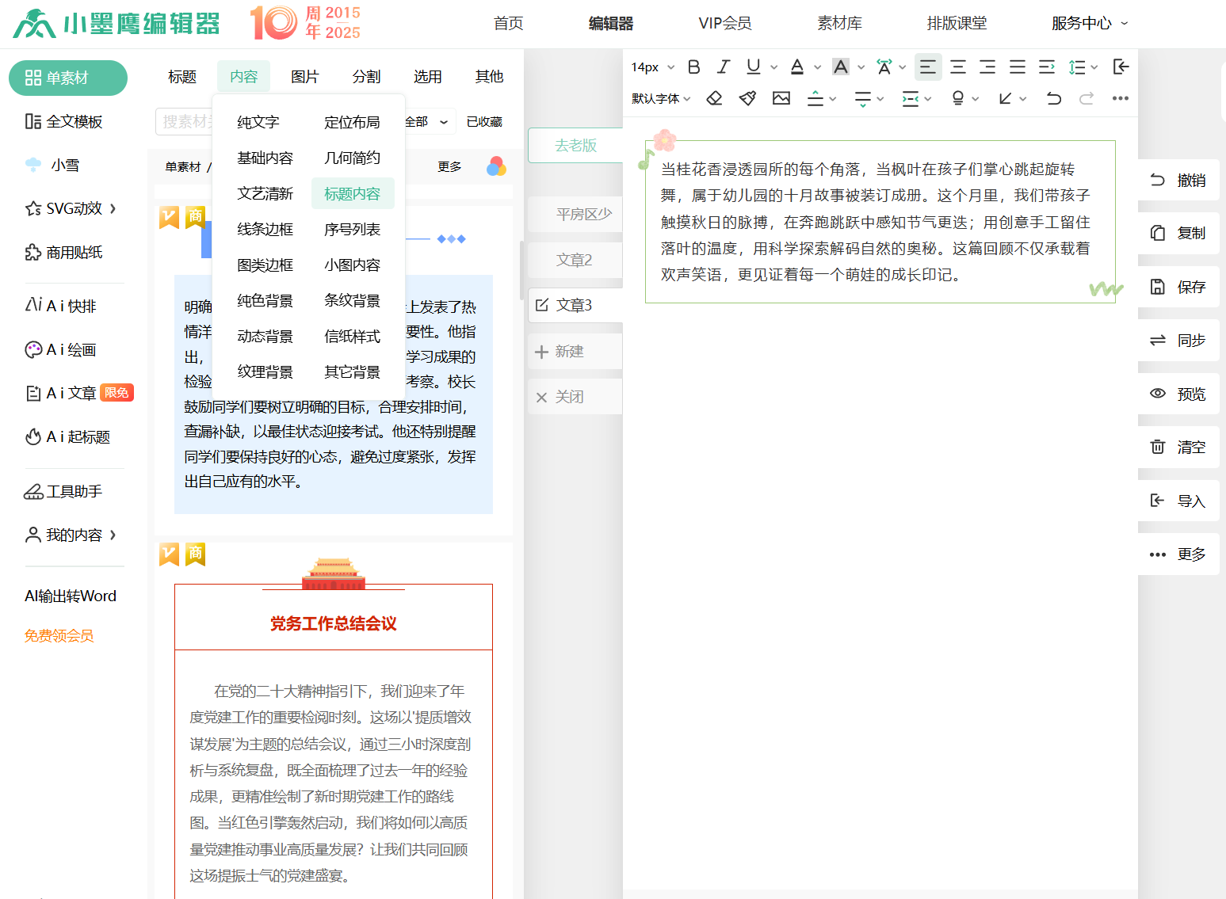Switch to the 分割 tab
Viewport: 1226px width, 899px height.
coord(367,77)
